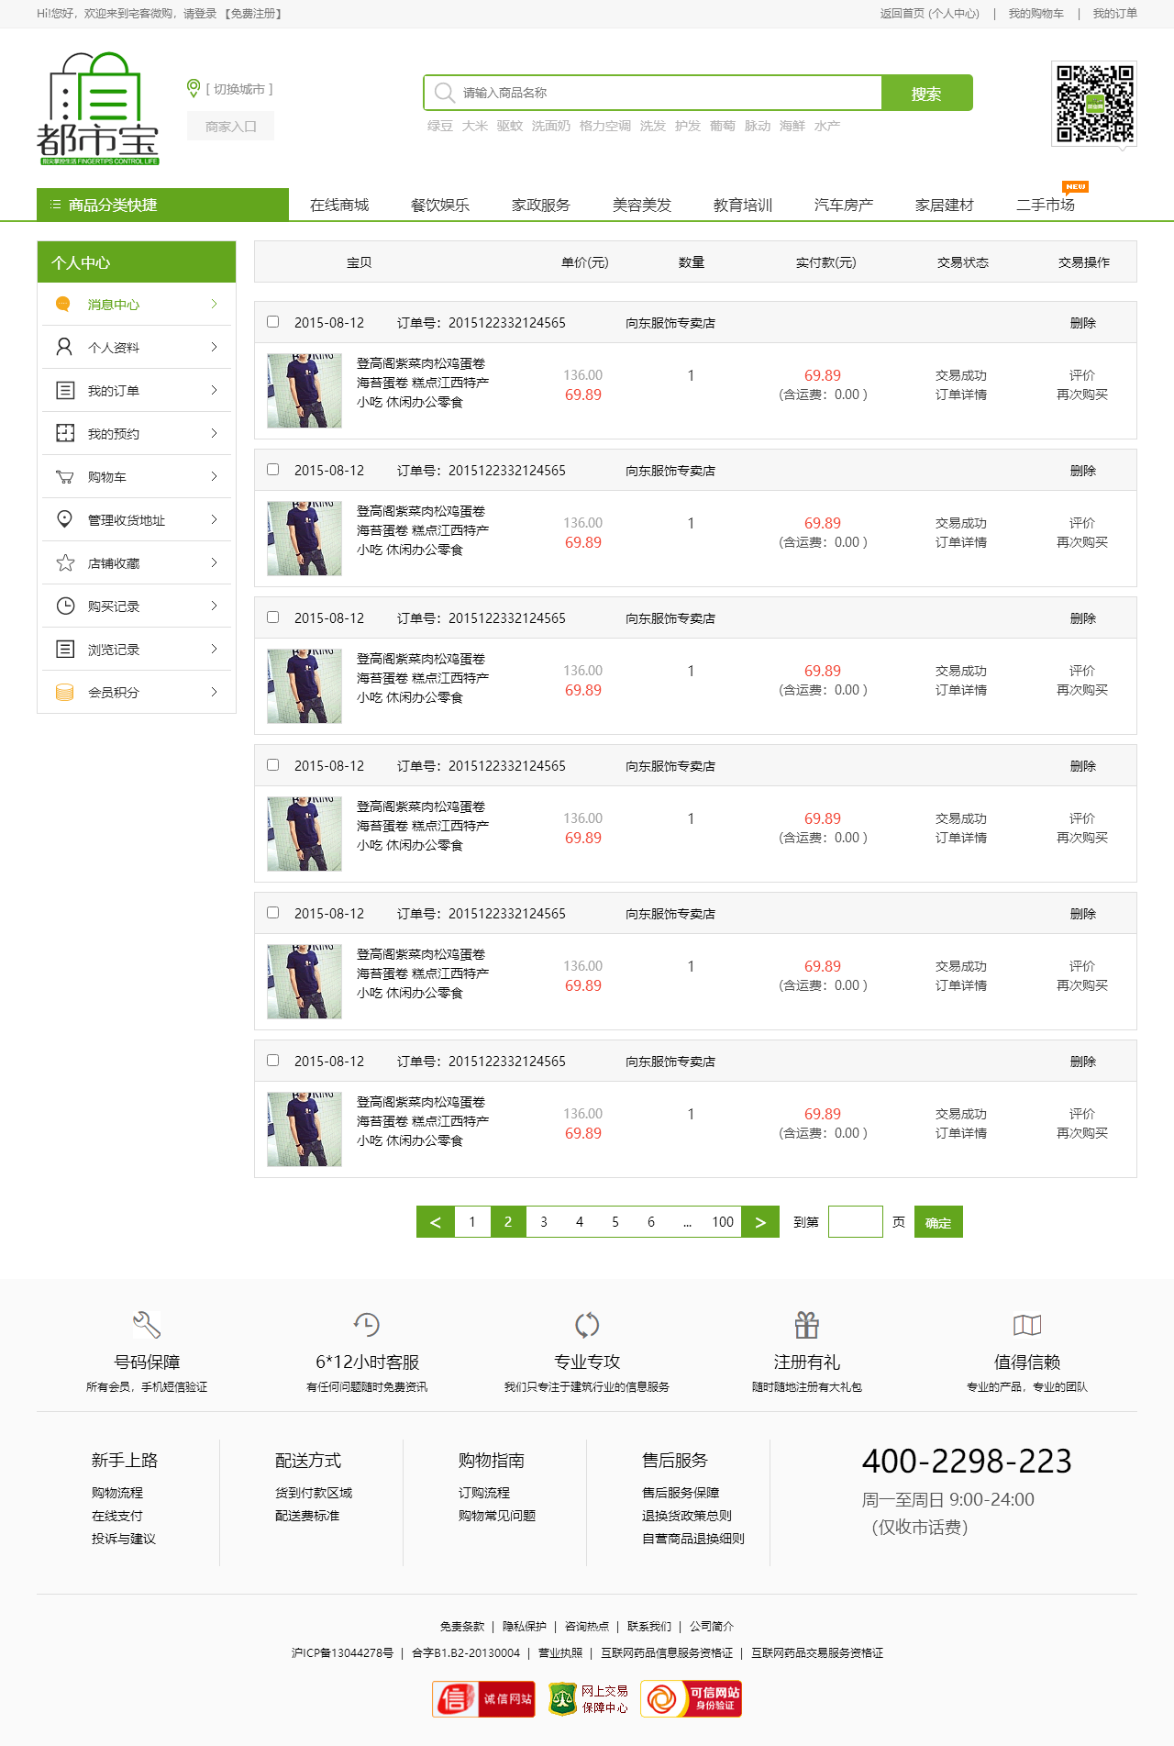Click the address location pin icon in sidebar

(64, 519)
